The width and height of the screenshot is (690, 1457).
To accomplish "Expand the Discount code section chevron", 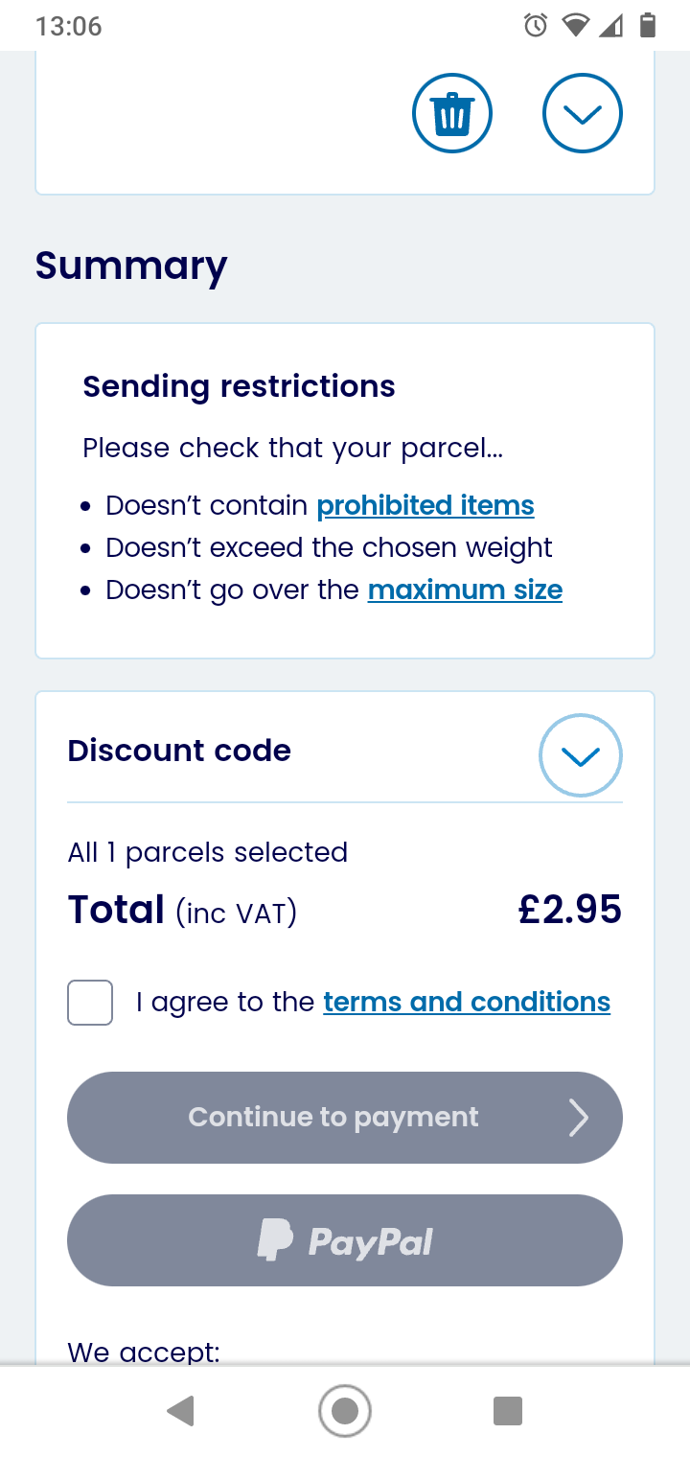I will (581, 755).
